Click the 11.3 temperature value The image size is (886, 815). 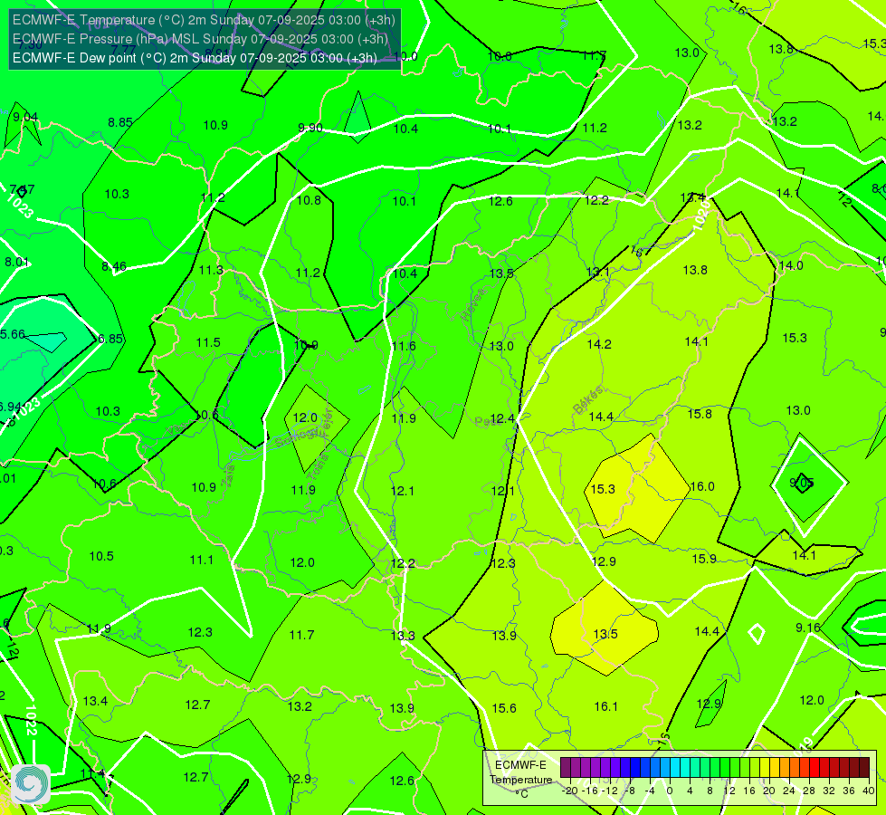[211, 271]
